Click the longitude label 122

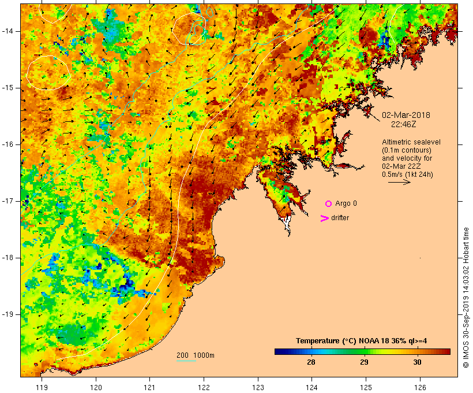[x=204, y=388]
